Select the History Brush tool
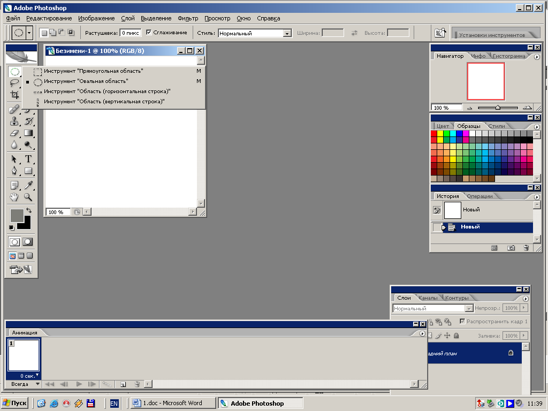 pos(28,121)
